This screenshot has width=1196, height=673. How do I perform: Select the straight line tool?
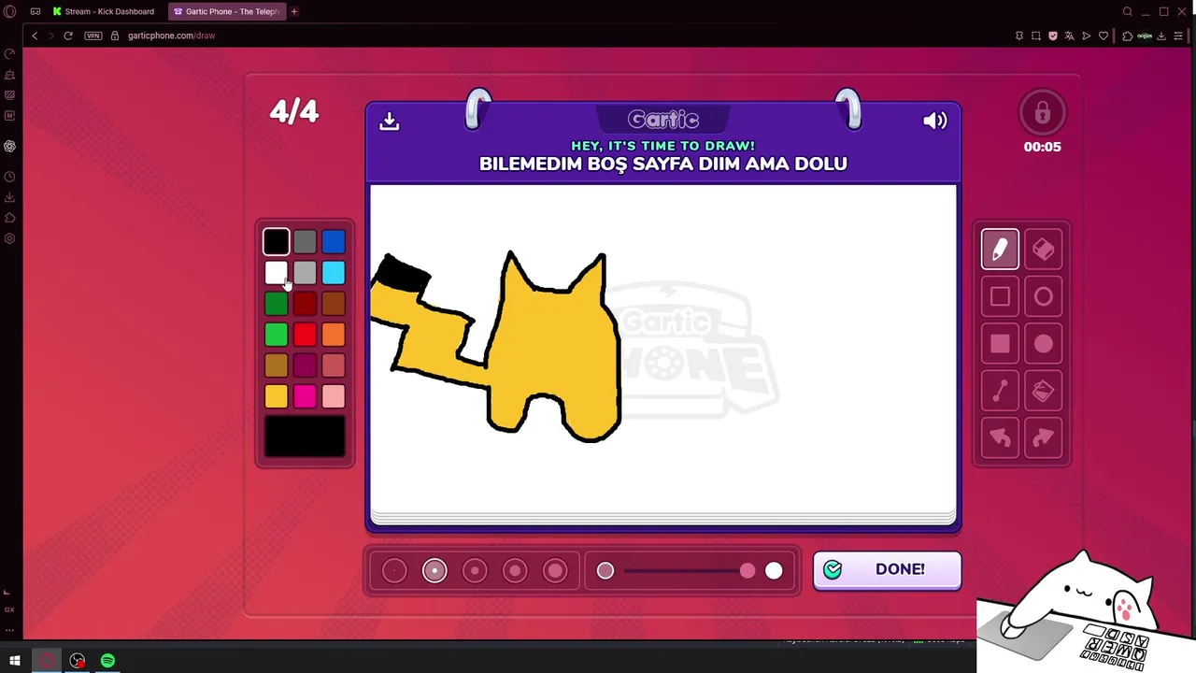point(1000,392)
